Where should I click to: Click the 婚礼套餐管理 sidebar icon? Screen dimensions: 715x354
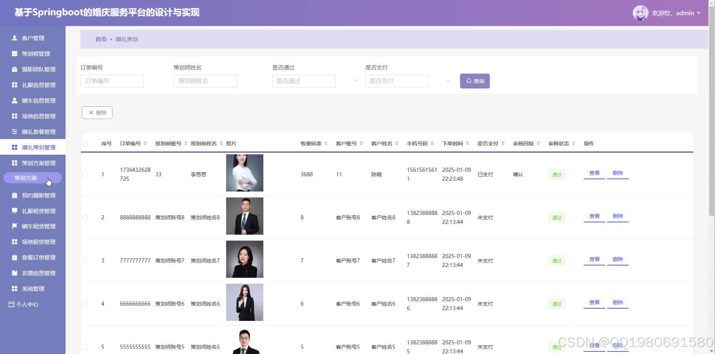pyautogui.click(x=14, y=131)
